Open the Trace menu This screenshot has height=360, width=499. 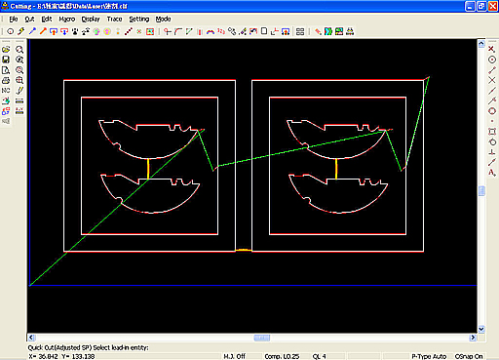tap(114, 20)
